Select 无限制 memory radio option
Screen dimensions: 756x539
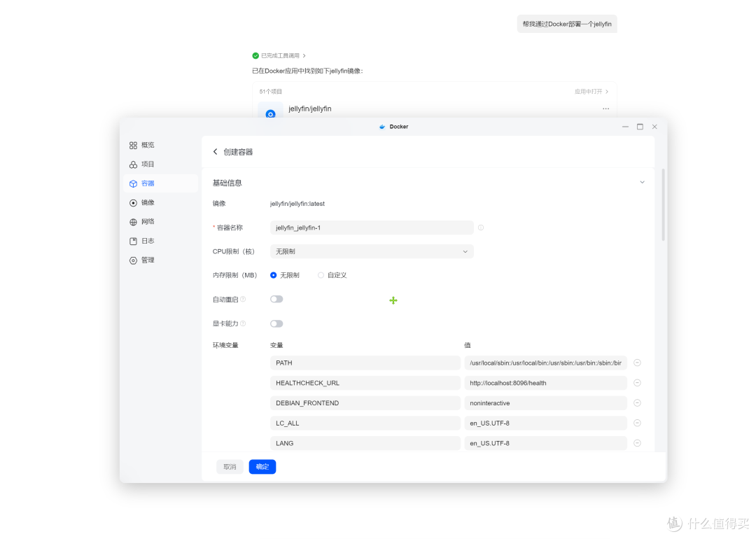[x=274, y=275]
